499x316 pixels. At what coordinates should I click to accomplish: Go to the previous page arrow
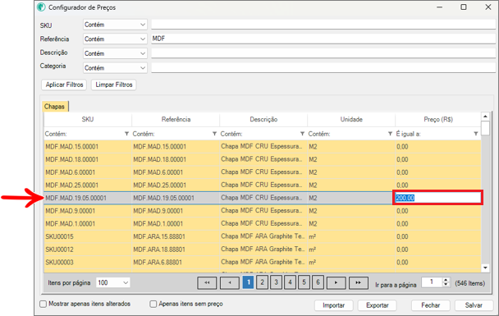tap(230, 282)
